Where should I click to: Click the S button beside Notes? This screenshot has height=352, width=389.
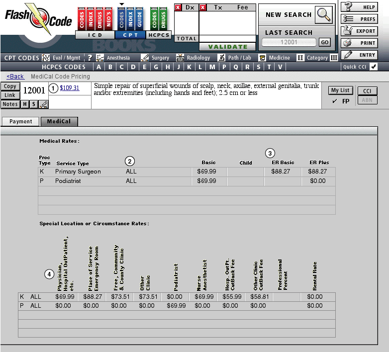point(34,104)
